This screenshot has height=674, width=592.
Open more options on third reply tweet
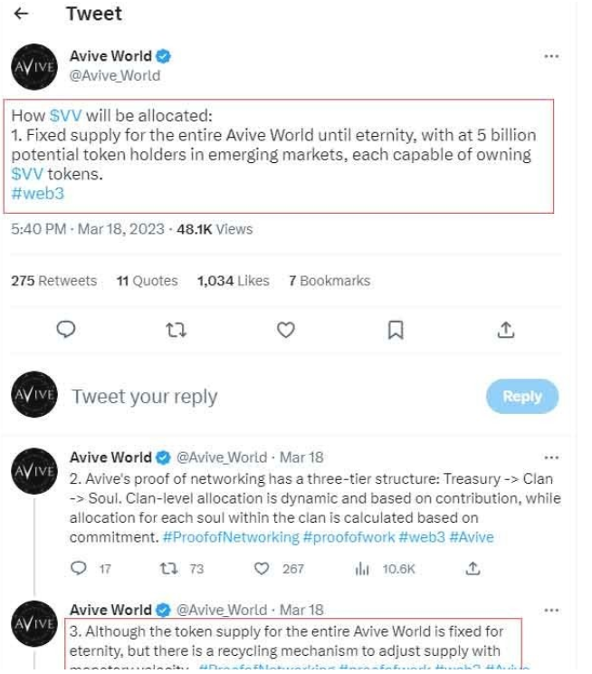click(550, 610)
